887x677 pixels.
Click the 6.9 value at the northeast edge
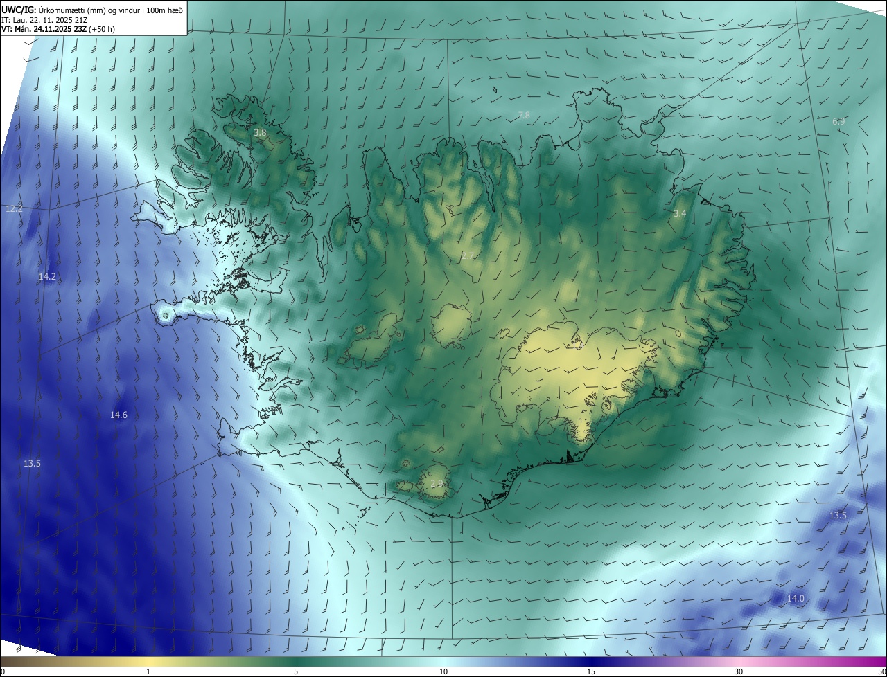(x=838, y=121)
